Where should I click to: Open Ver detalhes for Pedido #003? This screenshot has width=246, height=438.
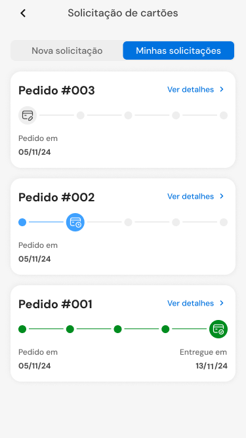tap(191, 89)
